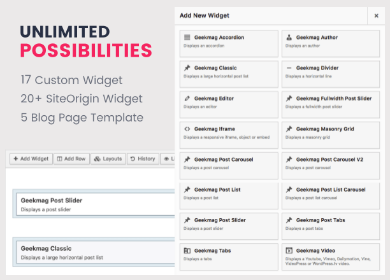Select the Geekmag Masonry Grid widget

click(x=331, y=135)
